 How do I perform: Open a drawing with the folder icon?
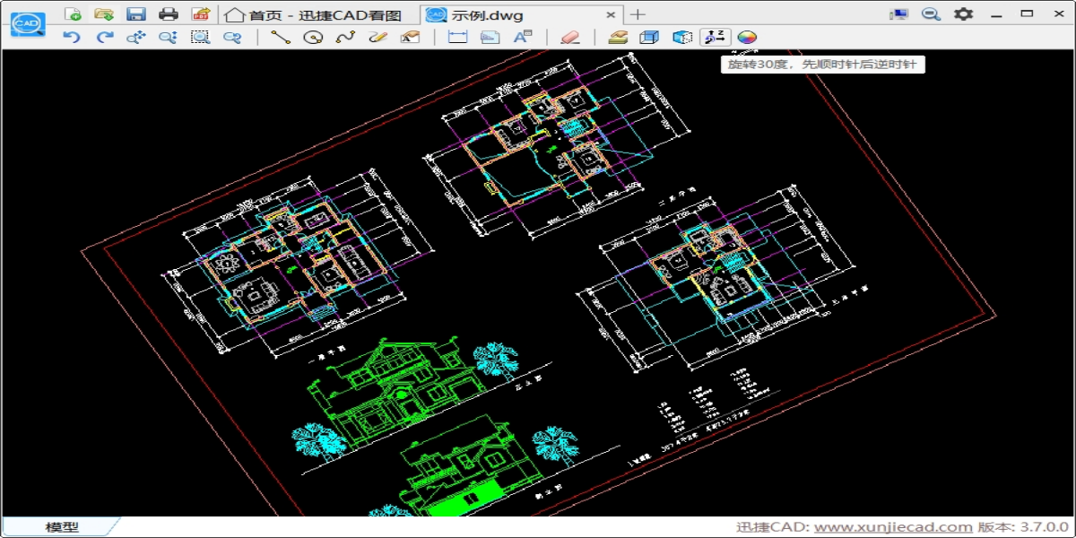coord(105,14)
